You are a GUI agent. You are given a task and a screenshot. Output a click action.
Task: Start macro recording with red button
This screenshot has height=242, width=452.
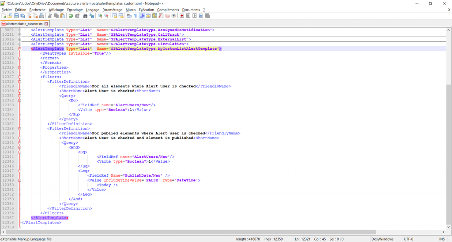click(182, 16)
